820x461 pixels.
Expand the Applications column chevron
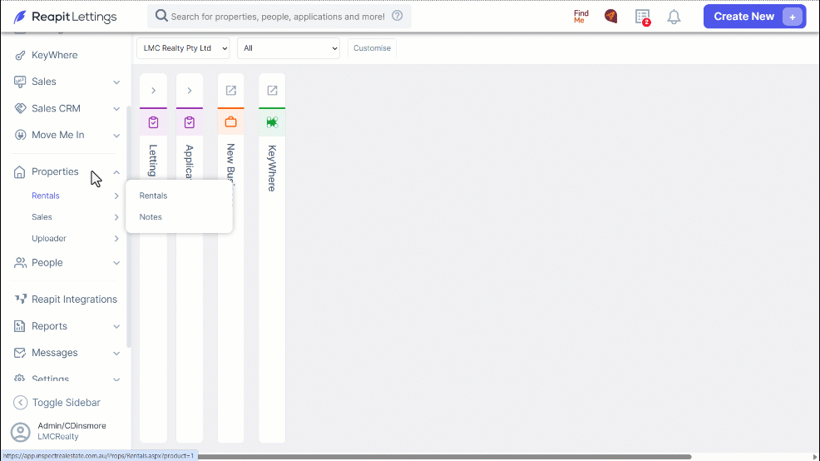[190, 91]
